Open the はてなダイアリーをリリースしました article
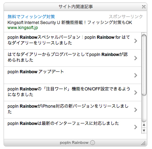 [x=72, y=41]
